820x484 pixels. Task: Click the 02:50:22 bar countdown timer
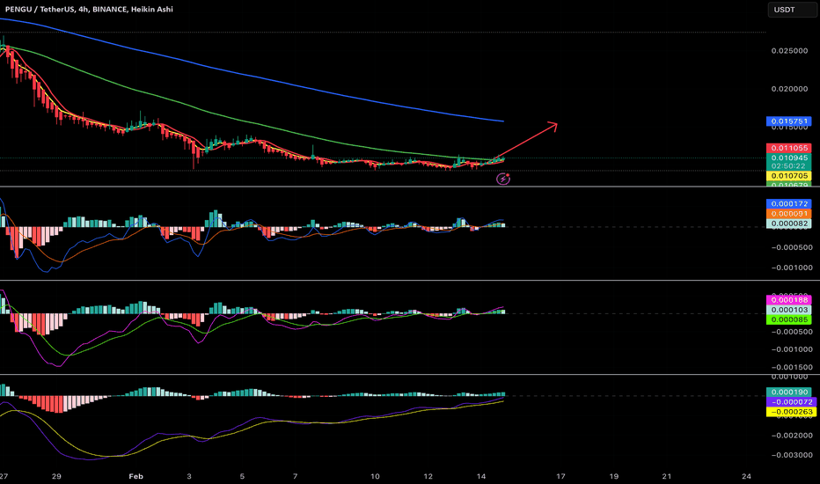(788, 166)
